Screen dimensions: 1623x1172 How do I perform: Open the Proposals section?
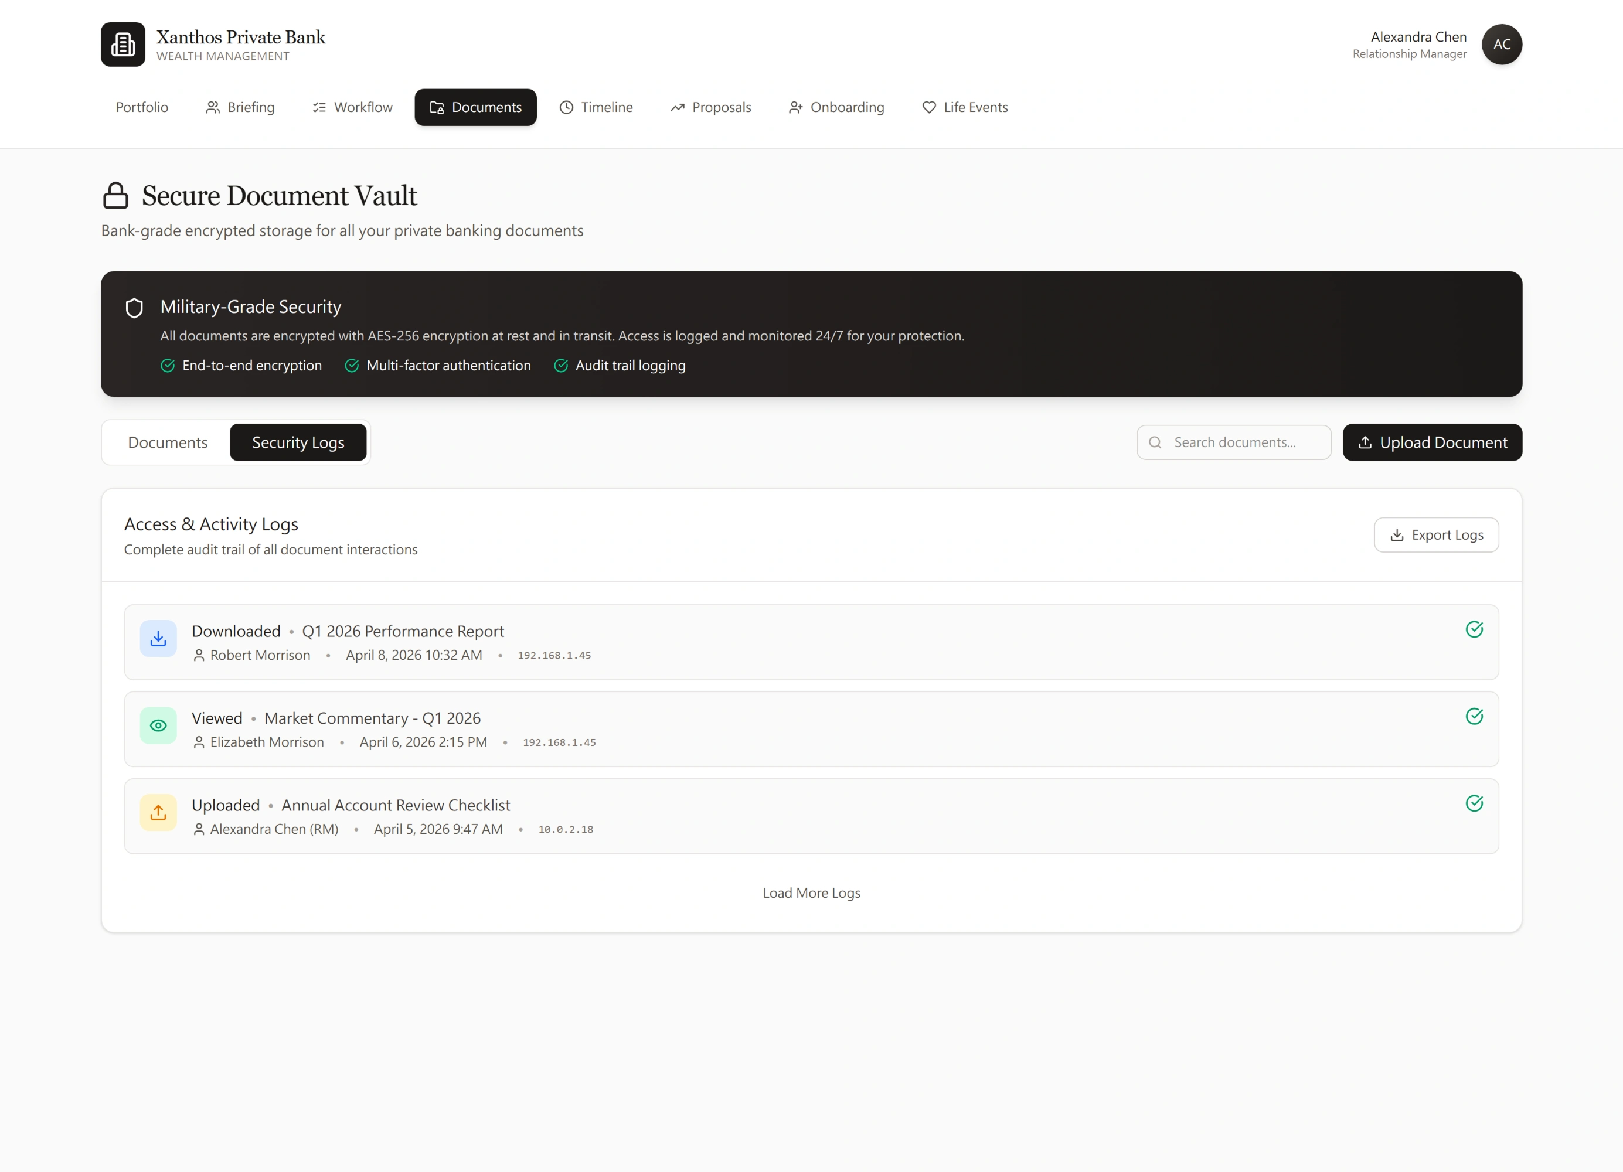710,107
